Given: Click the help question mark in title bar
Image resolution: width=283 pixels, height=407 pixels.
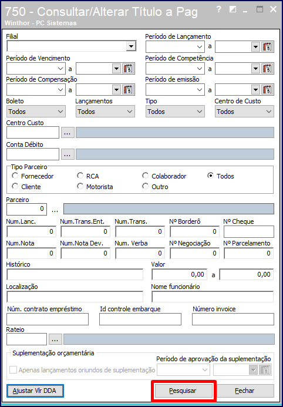Looking at the screenshot, I should point(218,10).
